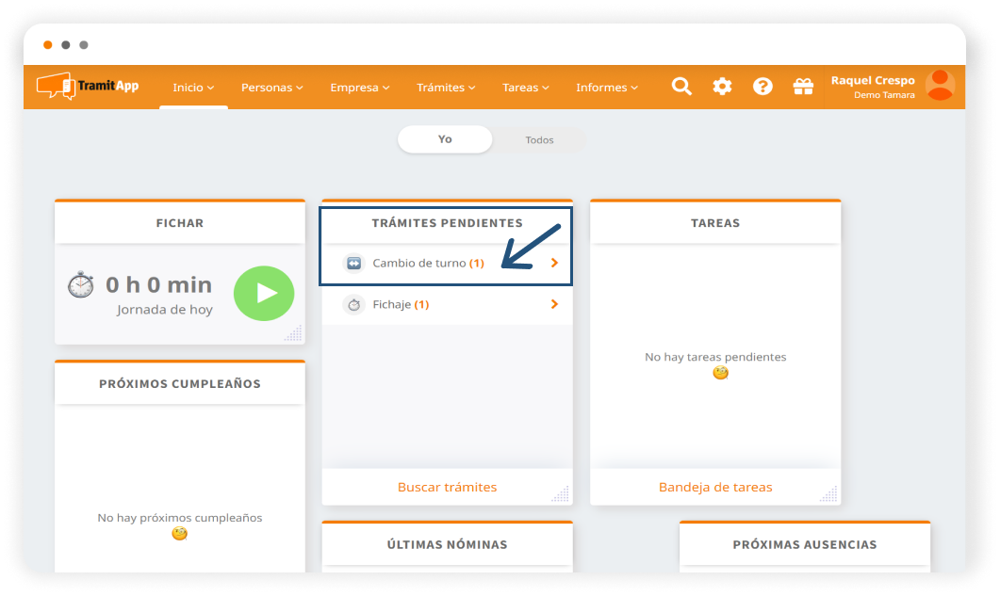Image resolution: width=1000 pixels, height=596 pixels.
Task: Click the TramitApp logo
Action: tap(88, 87)
